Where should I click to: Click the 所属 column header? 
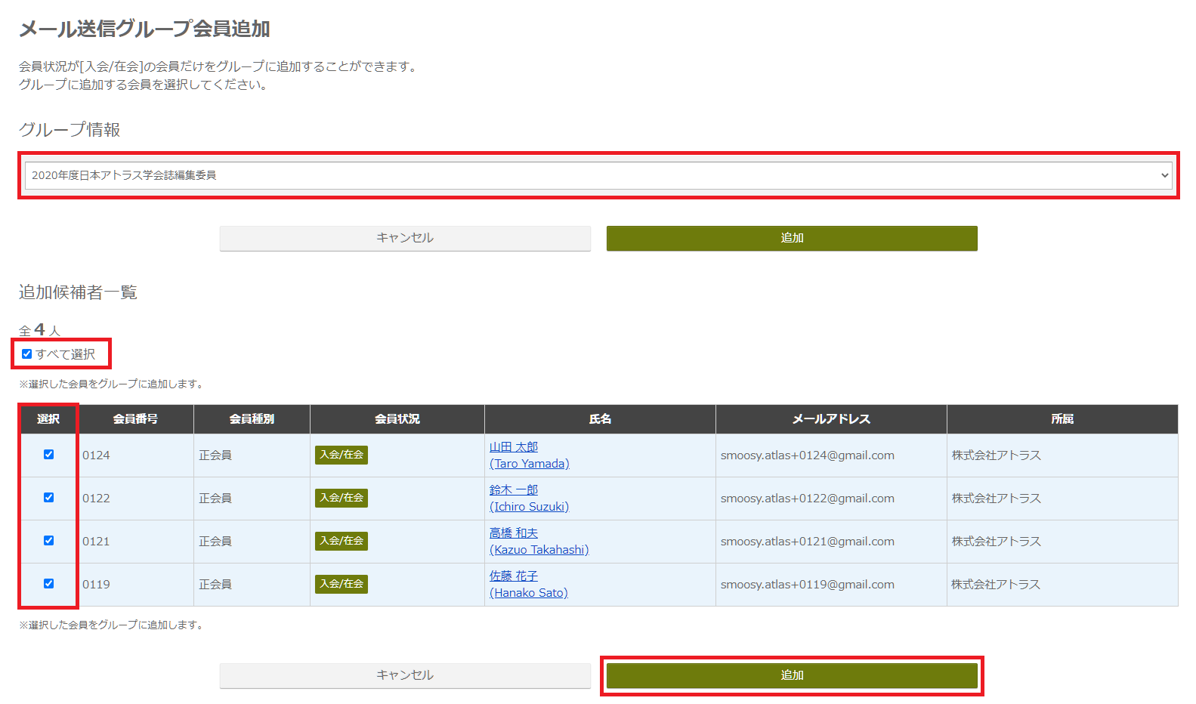[x=1062, y=419]
